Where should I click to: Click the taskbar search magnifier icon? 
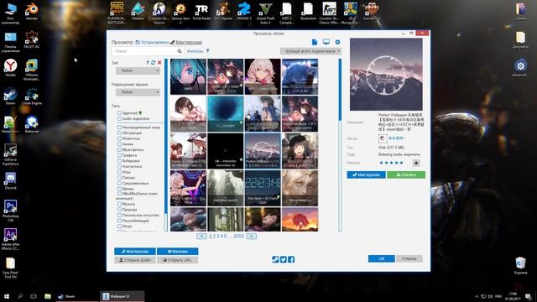pos(20,296)
